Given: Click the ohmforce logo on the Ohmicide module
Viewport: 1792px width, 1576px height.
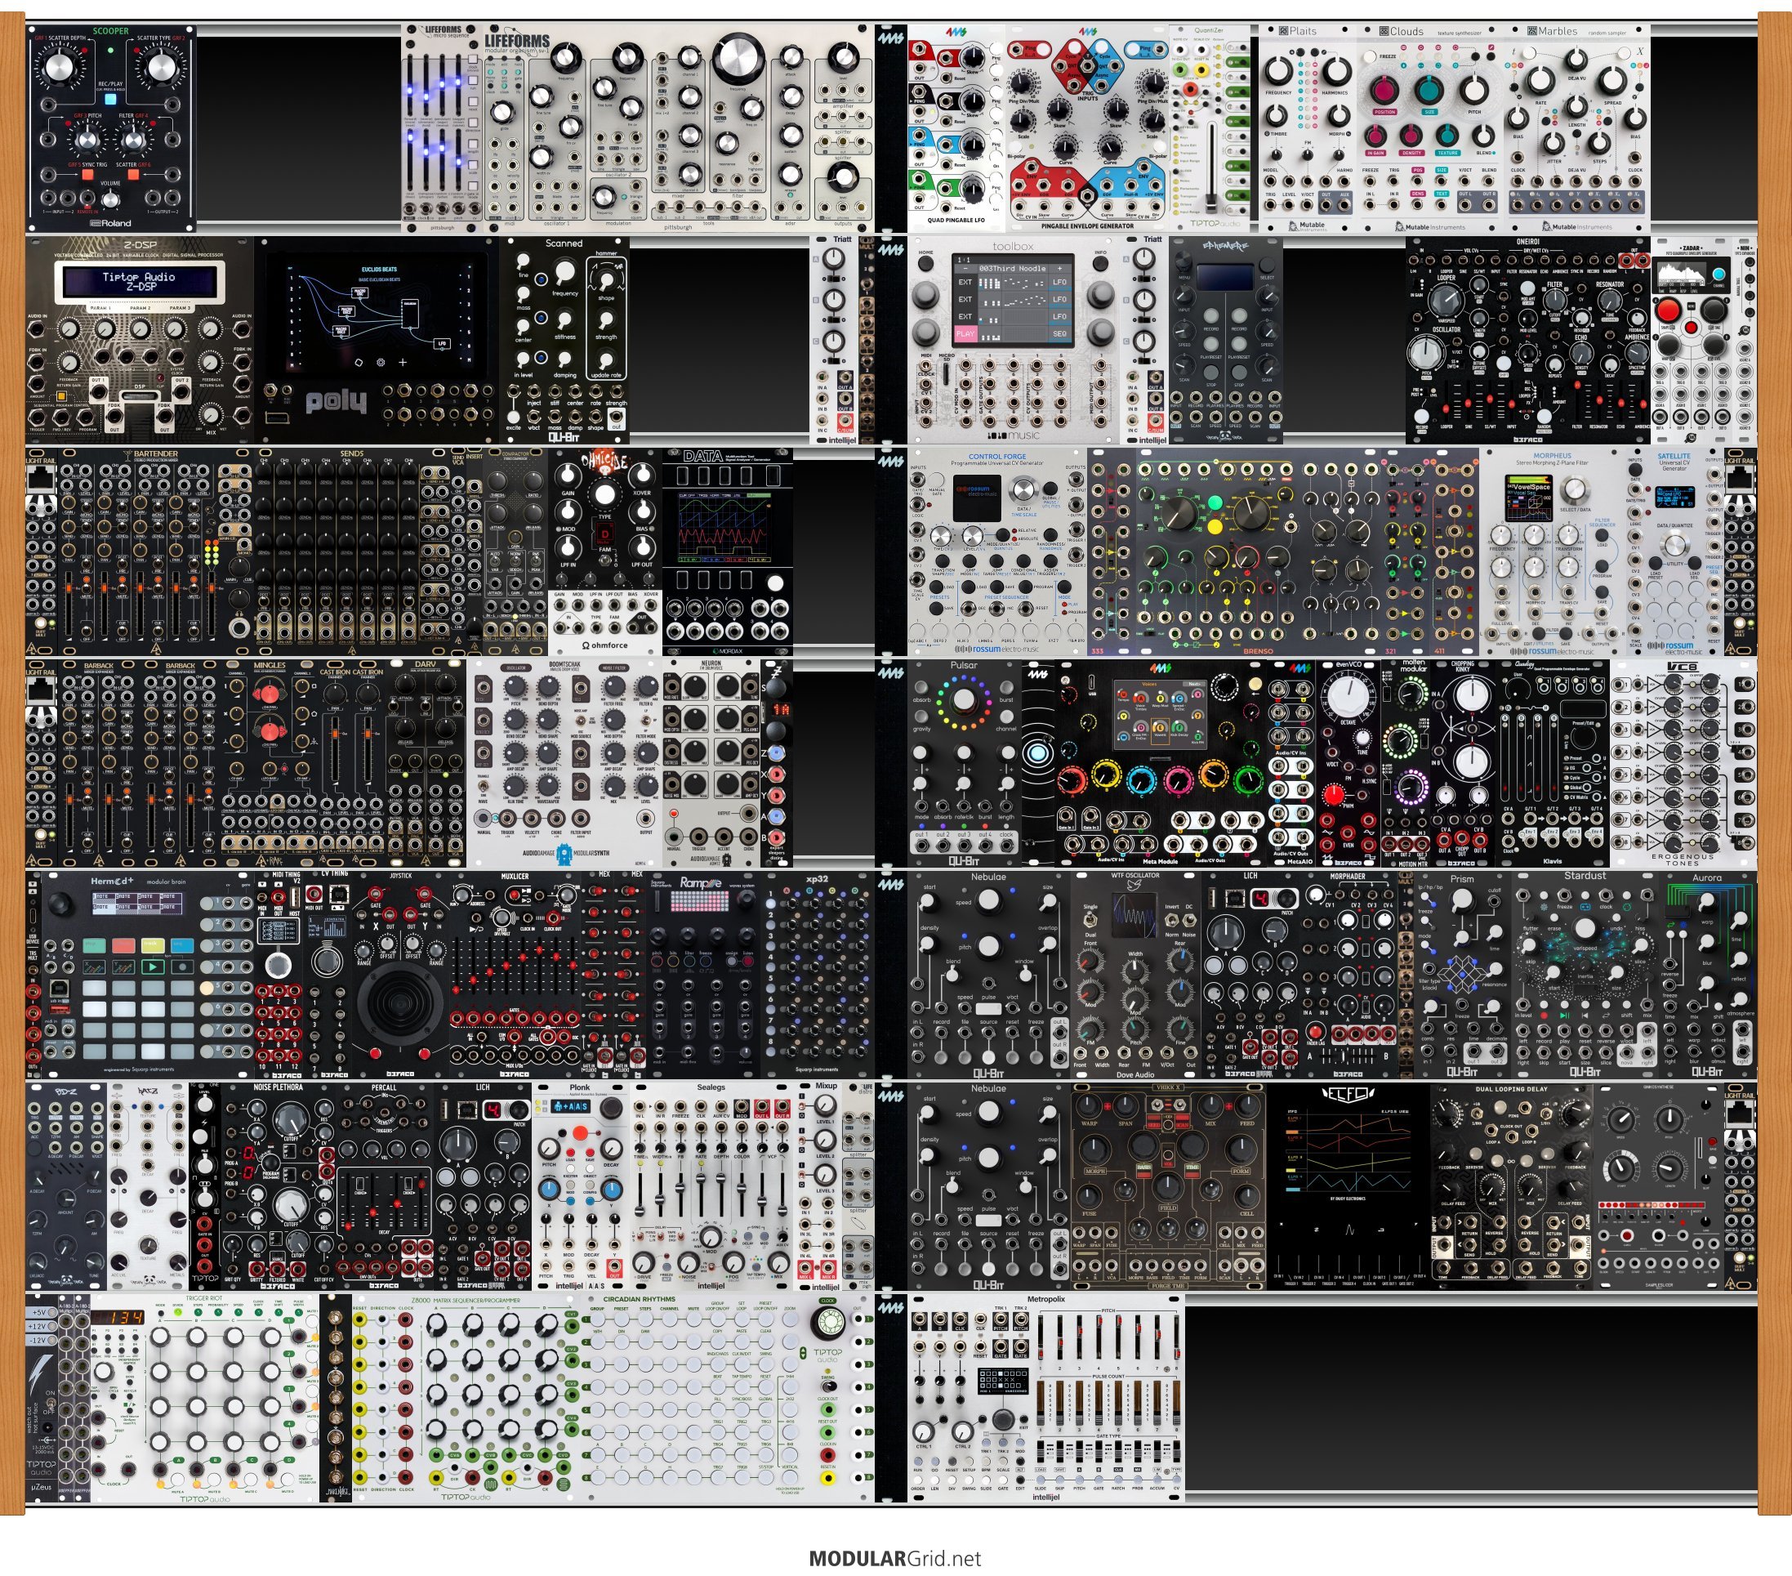Looking at the screenshot, I should 605,645.
